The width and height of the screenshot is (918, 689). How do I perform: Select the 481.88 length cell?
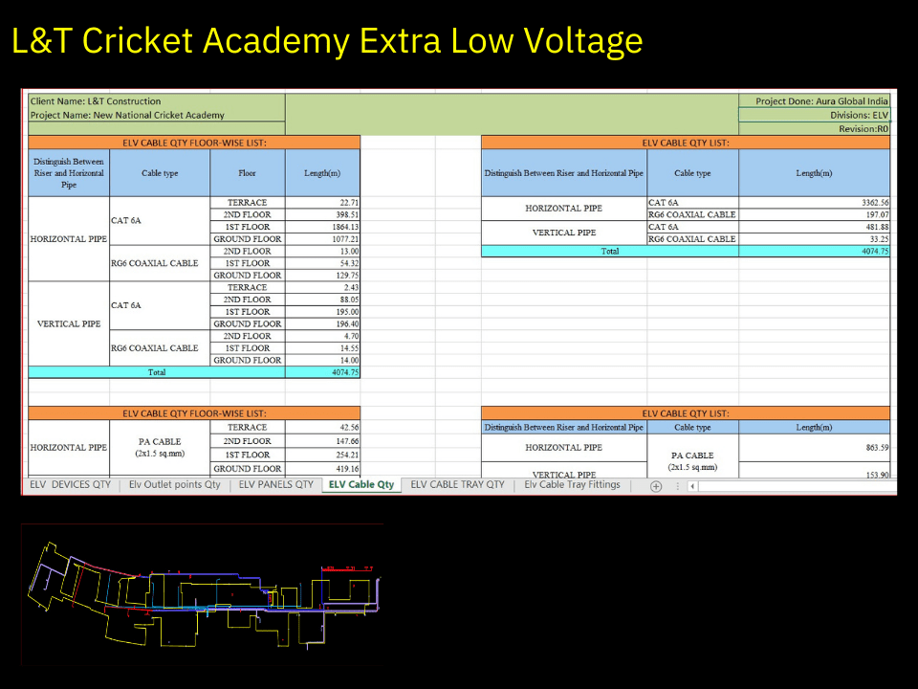pos(815,227)
